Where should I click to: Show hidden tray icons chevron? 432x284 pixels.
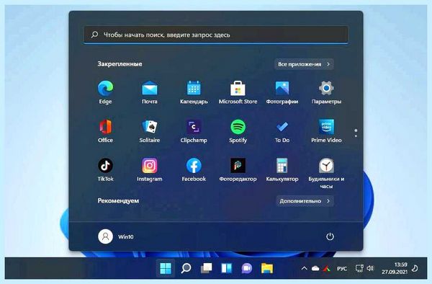[x=304, y=268]
